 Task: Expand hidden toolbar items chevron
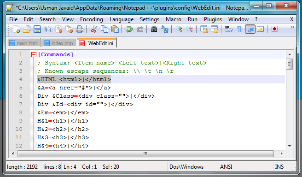tap(293, 27)
